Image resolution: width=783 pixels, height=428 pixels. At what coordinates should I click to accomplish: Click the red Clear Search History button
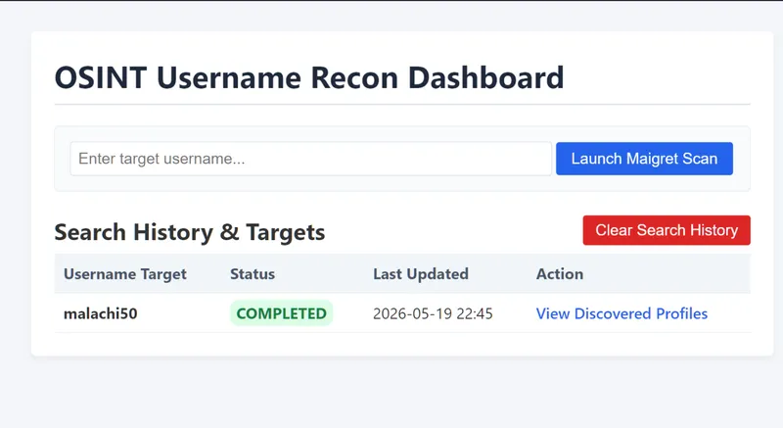tap(667, 230)
